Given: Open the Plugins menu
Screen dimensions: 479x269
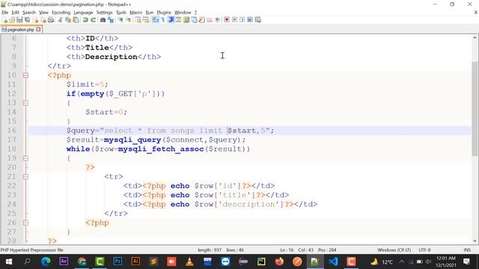Looking at the screenshot, I should [x=164, y=13].
